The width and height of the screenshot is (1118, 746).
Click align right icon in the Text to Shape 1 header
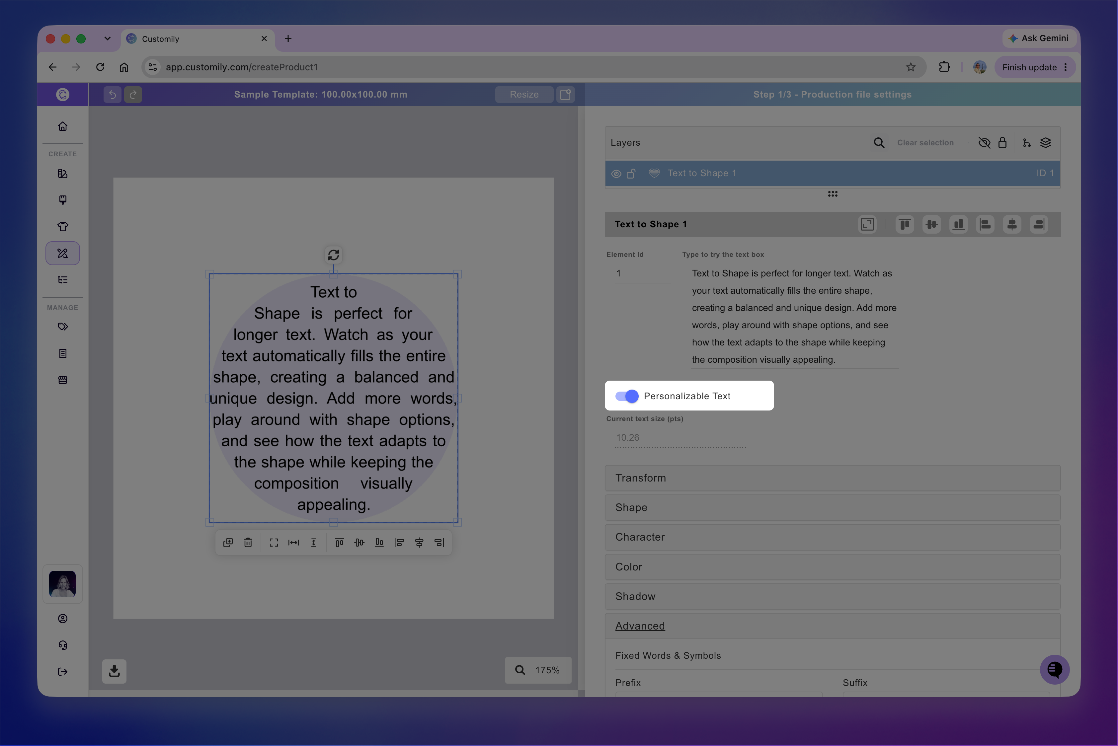(1039, 225)
